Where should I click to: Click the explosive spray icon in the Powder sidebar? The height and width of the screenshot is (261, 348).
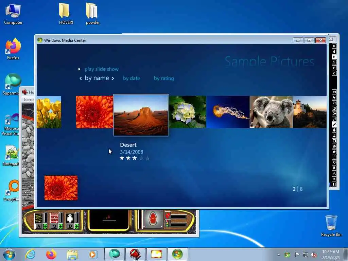click(334, 119)
